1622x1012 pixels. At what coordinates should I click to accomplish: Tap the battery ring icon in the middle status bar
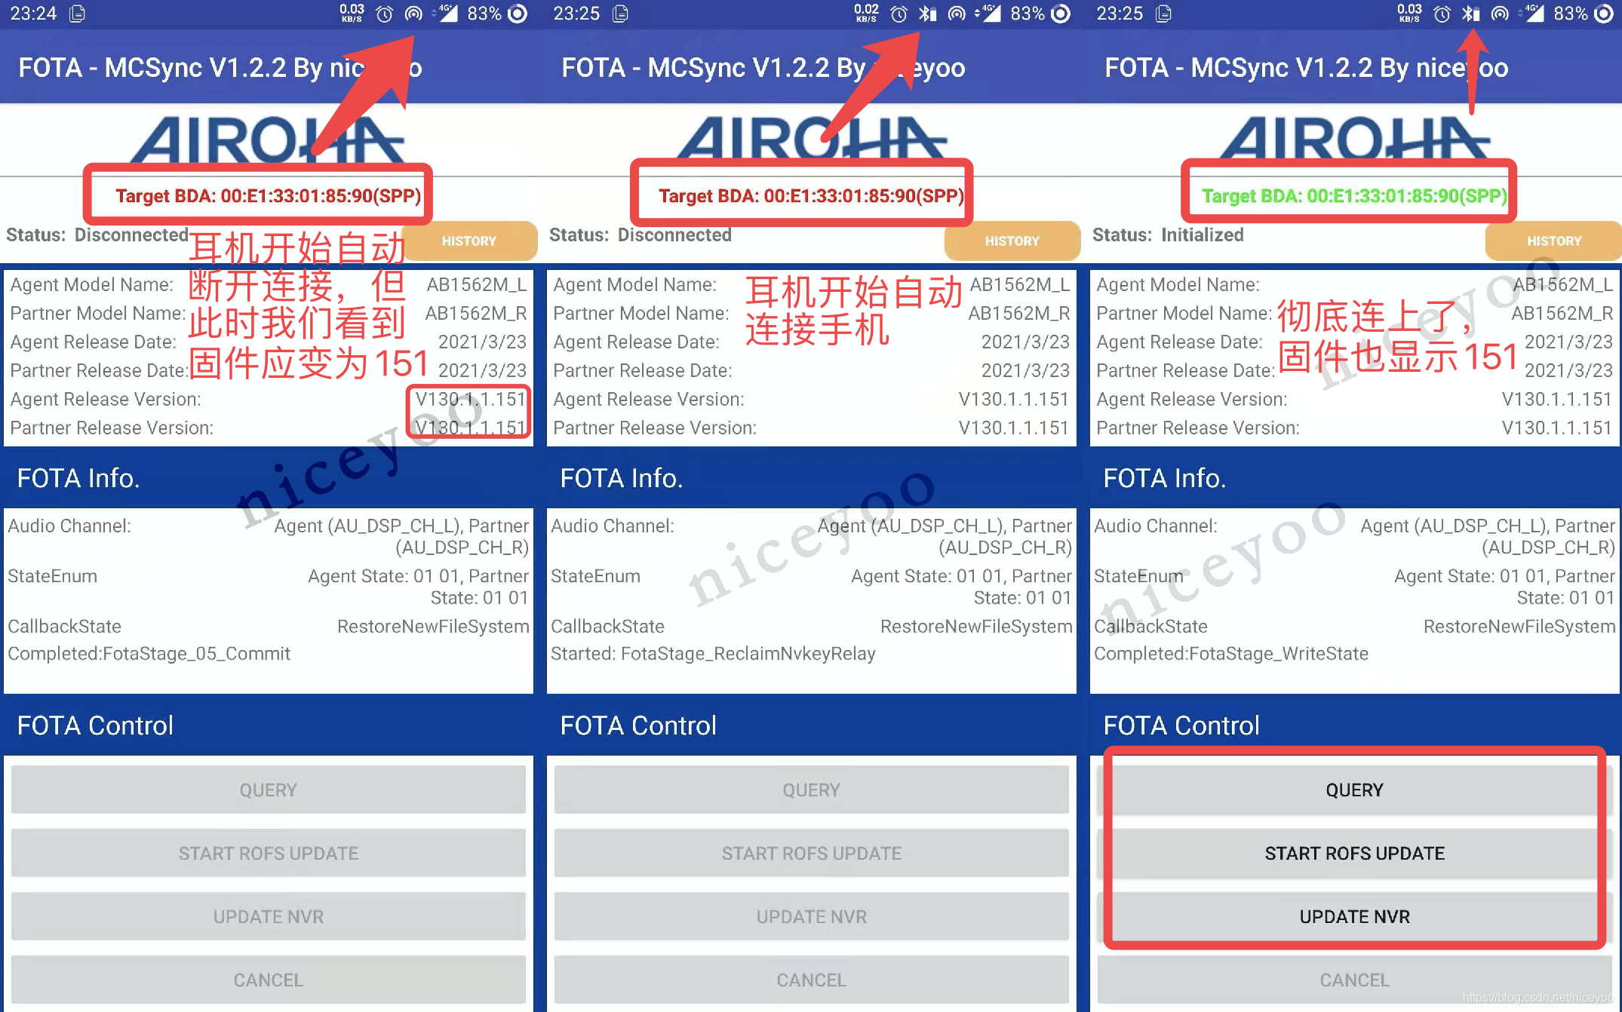1061,14
